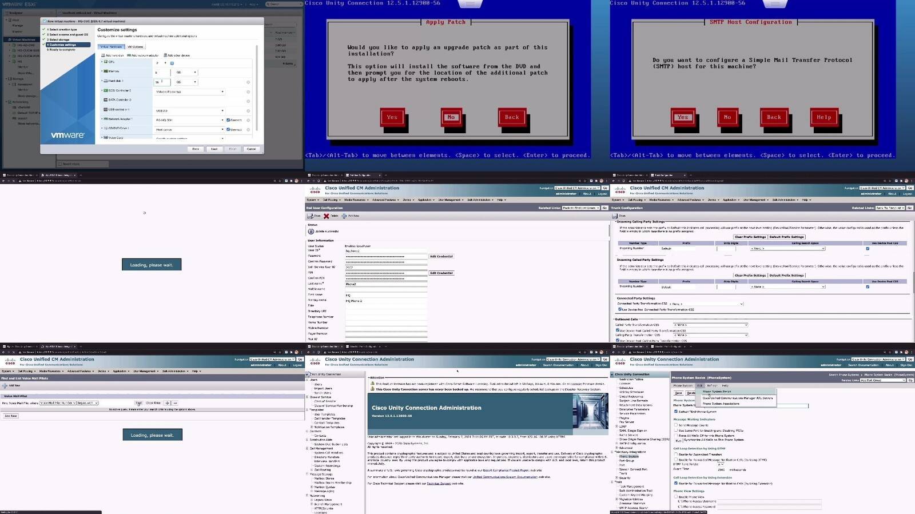Open the CD/DVD Drive 1 source dropdown

(x=189, y=130)
